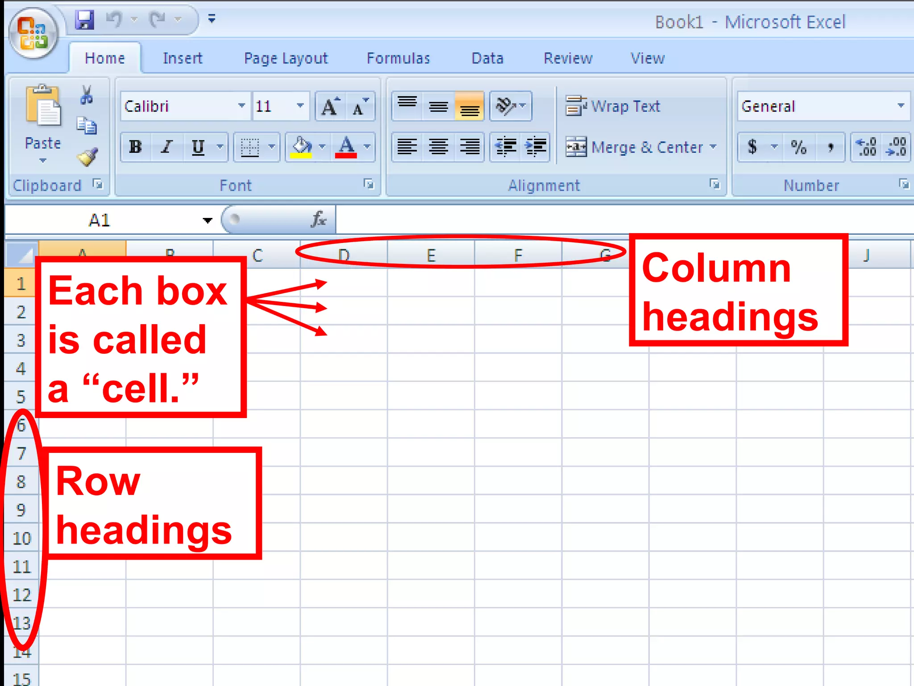
Task: Switch to Data tab
Action: click(x=487, y=59)
